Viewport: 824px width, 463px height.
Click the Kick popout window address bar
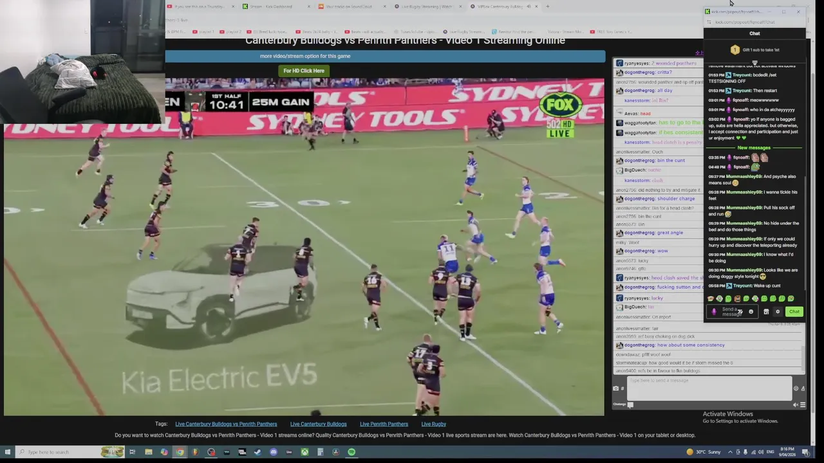point(753,23)
